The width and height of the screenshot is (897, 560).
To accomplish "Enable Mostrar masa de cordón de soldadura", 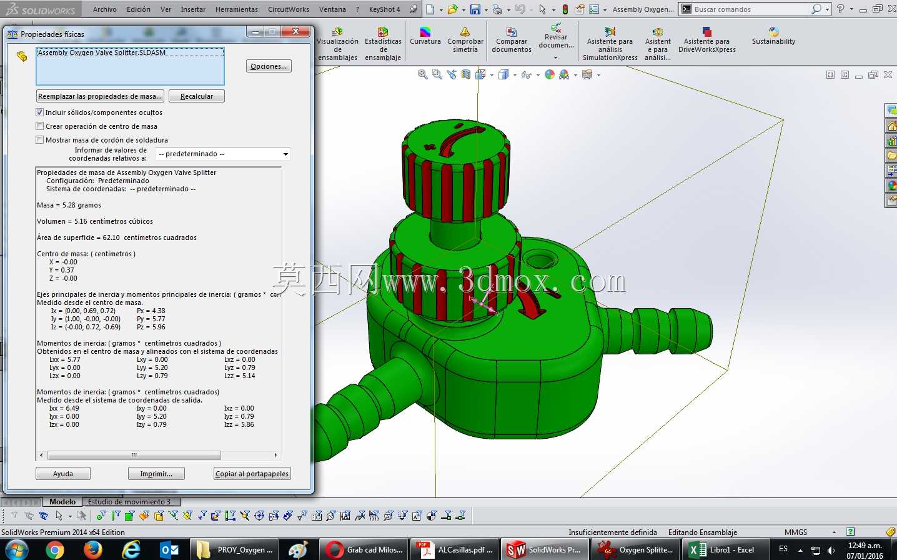I will click(x=40, y=140).
